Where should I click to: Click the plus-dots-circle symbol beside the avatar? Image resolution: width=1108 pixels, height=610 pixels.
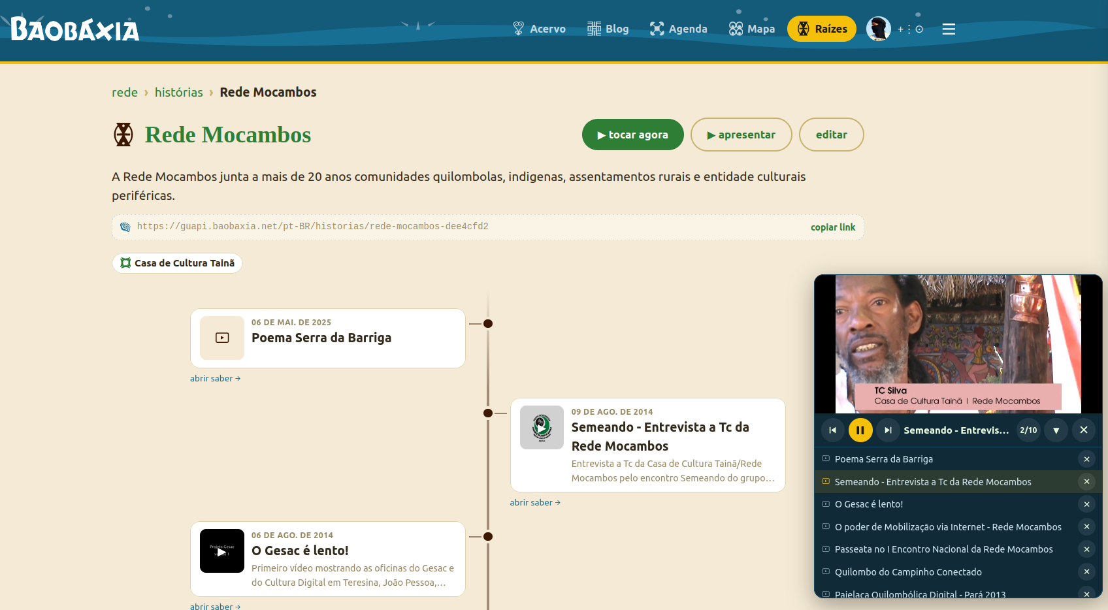(x=910, y=29)
